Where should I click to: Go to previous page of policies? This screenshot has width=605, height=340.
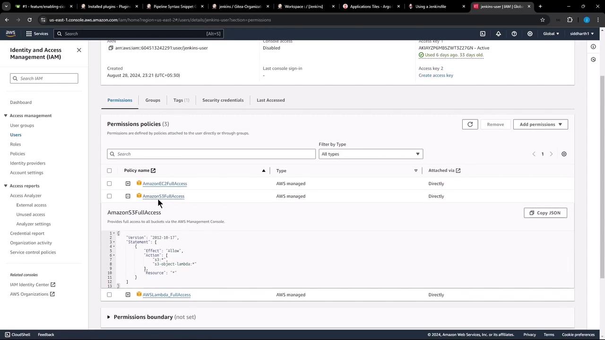click(534, 154)
